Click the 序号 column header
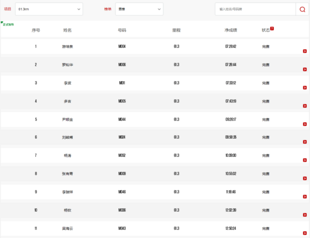Viewport: 310px width, 238px height. [36, 30]
